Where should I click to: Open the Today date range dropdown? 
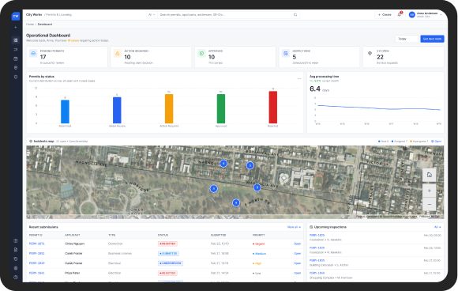pos(407,39)
